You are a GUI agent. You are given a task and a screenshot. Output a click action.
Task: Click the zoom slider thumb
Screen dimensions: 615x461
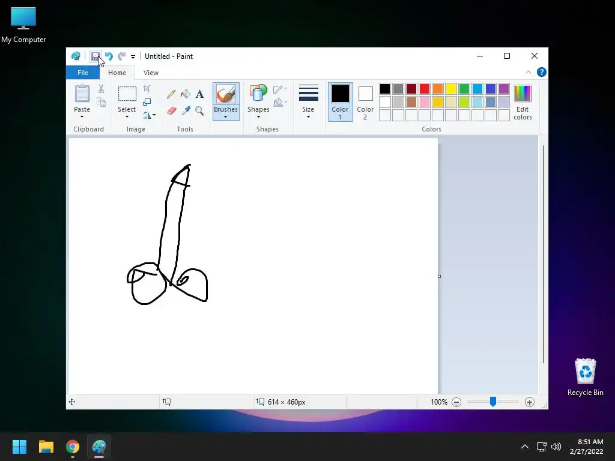493,402
